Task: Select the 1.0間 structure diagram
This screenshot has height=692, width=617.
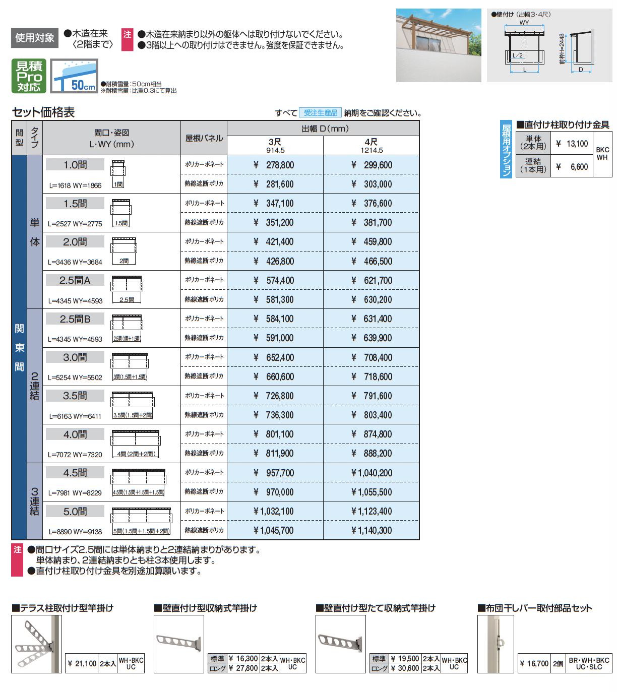Action: coord(118,174)
